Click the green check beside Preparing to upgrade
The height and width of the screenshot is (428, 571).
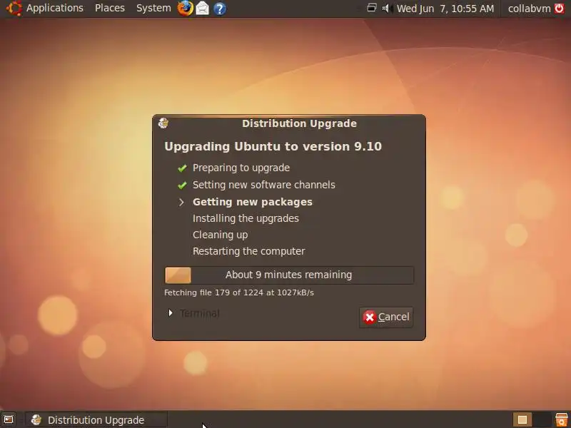182,168
